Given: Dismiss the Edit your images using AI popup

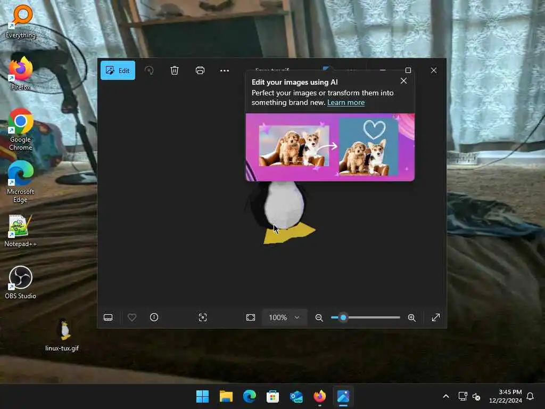Looking at the screenshot, I should 403,81.
